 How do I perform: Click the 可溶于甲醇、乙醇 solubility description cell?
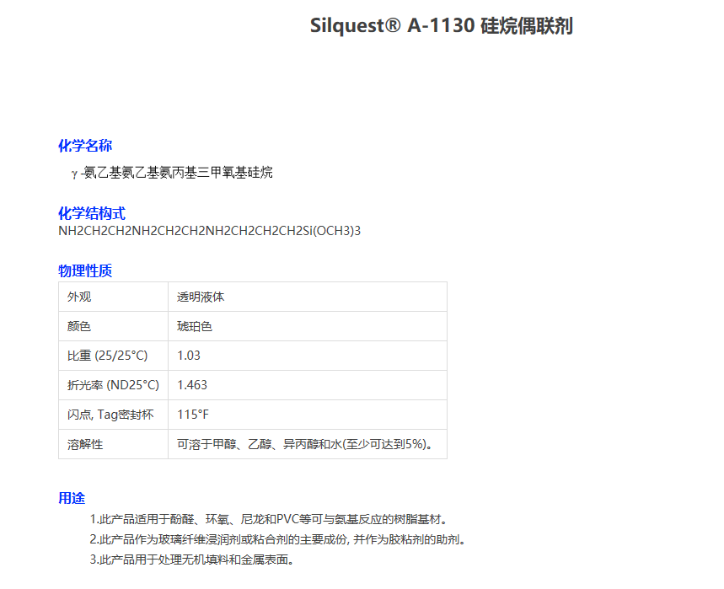point(304,444)
